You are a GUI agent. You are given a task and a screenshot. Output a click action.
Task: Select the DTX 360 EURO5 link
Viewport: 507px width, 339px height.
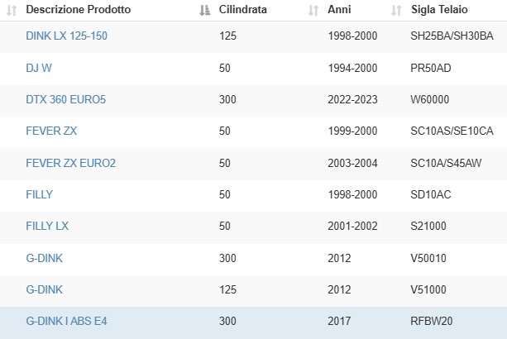[65, 99]
